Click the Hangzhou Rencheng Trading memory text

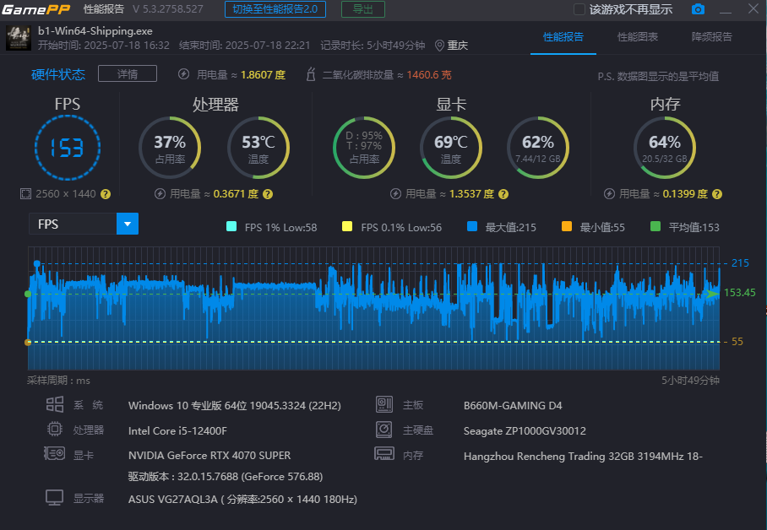(583, 457)
